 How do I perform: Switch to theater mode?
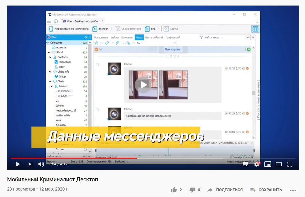click(x=279, y=164)
